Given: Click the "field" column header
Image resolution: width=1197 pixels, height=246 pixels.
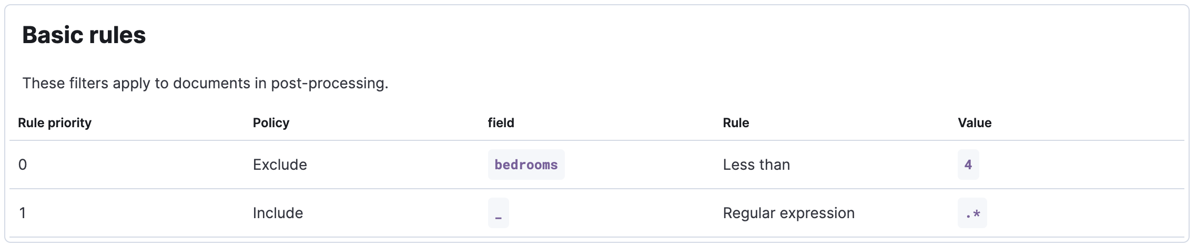Looking at the screenshot, I should click(x=501, y=123).
